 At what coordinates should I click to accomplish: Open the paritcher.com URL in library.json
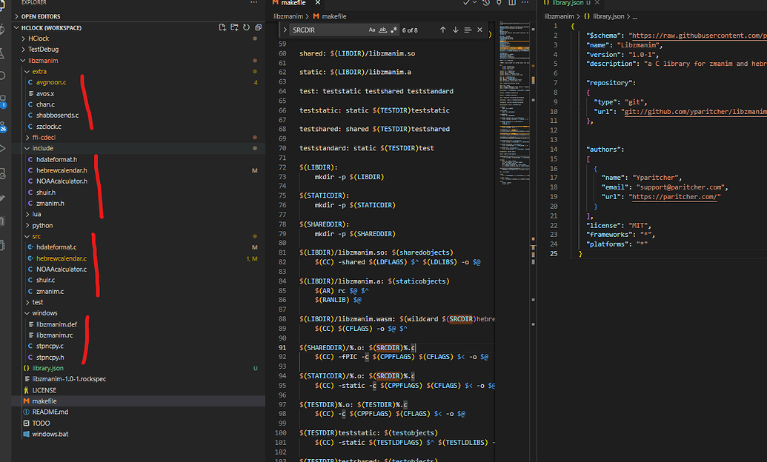coord(674,197)
